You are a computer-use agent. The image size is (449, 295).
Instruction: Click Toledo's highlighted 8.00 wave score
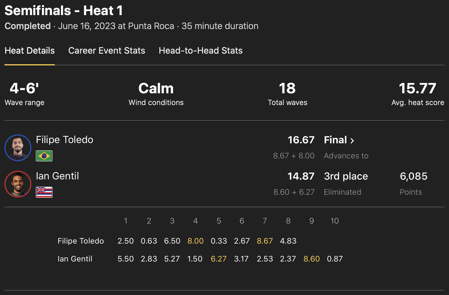pos(195,241)
